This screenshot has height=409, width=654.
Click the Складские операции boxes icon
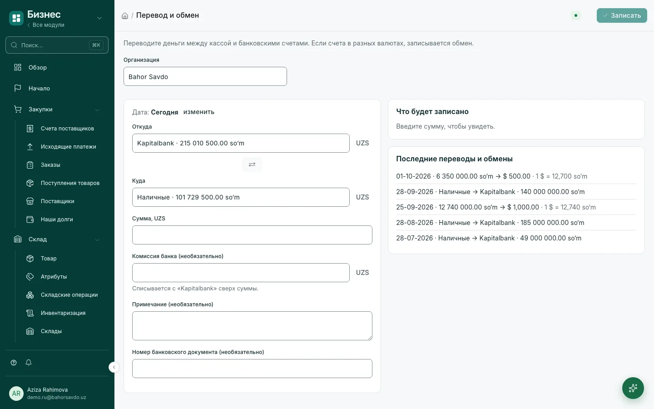[x=30, y=295]
